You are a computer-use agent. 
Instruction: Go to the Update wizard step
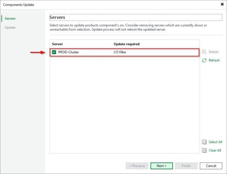click(10, 28)
